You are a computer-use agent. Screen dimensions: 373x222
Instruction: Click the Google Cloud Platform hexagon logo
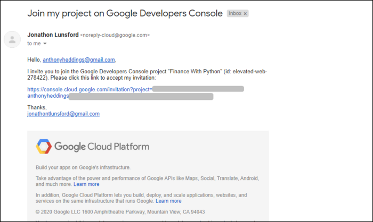[44, 147]
